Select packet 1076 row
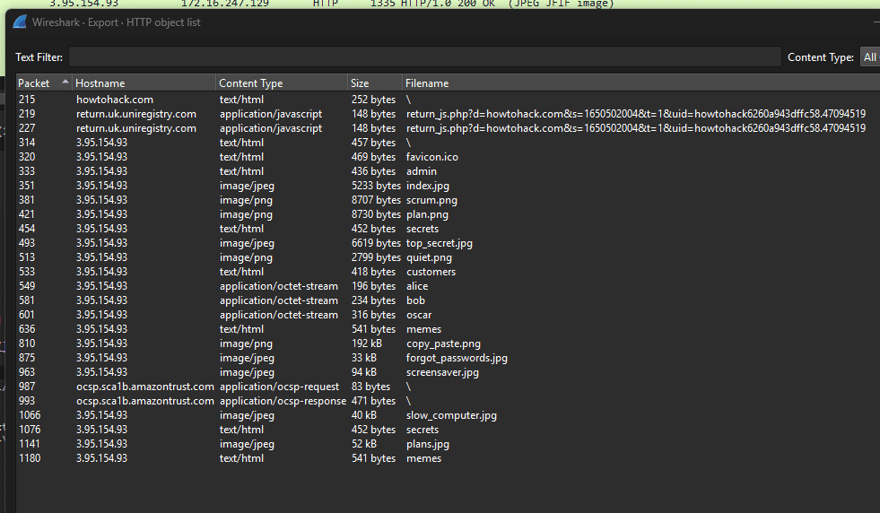Screen dimensions: 880x513 [448, 430]
